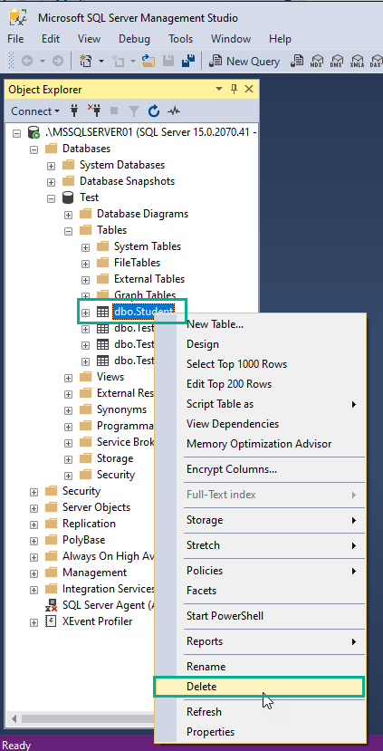Collapse the .\MSSQLSERVER01 server node
Image resolution: width=383 pixels, height=751 pixels.
(x=17, y=133)
